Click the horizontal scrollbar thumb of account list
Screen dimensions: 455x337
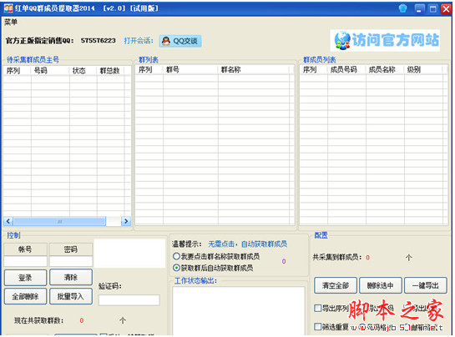[59, 222]
